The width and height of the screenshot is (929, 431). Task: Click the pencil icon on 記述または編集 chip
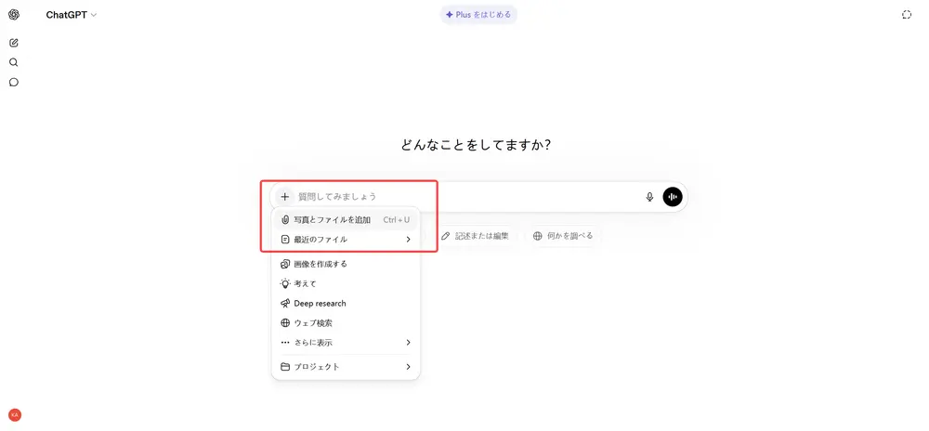(x=445, y=236)
